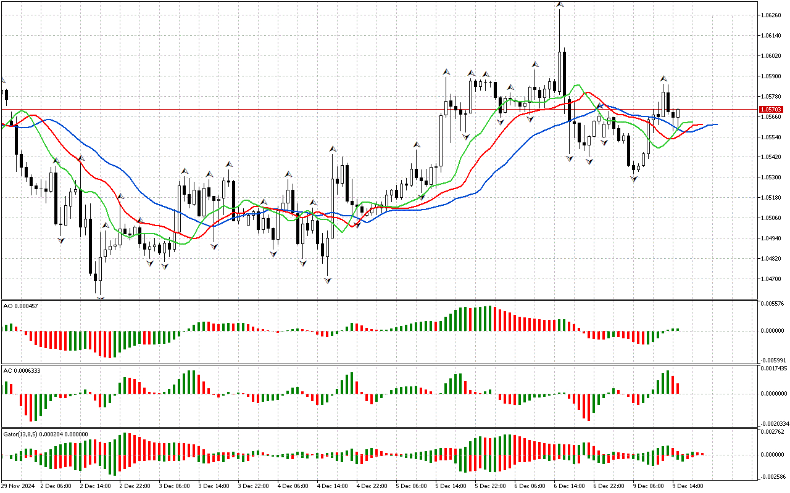Click the 2 Dec 06:00 time label

tap(56, 486)
